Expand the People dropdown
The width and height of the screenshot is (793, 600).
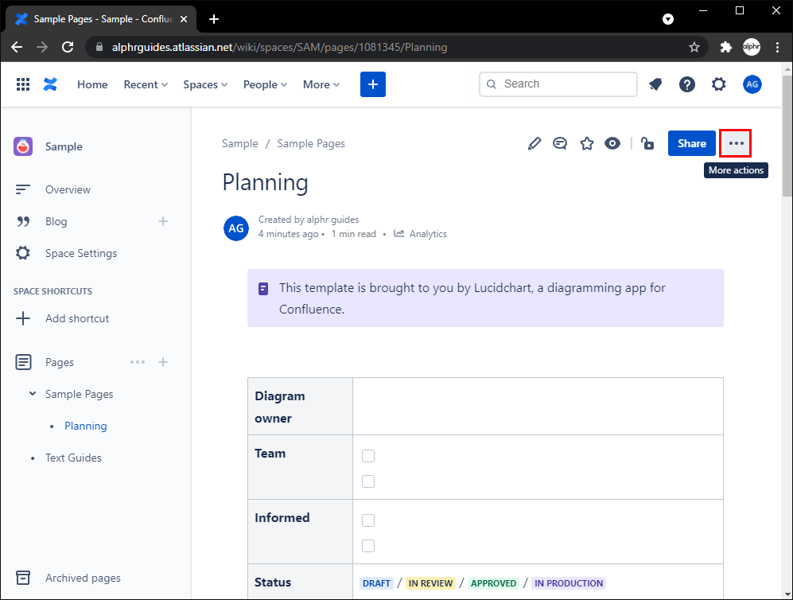tap(265, 84)
